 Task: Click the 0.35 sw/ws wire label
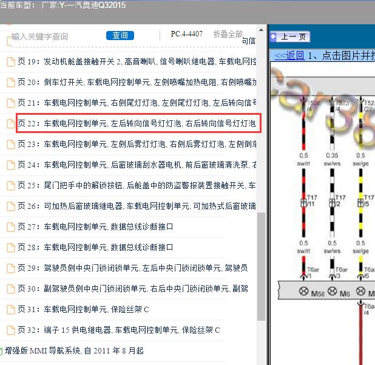tap(332, 159)
